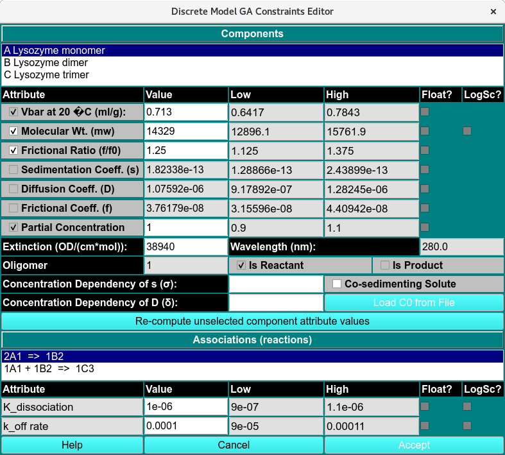Uncheck the Molecular Wt. (mw) checkbox
This screenshot has width=505, height=455.
tap(13, 132)
